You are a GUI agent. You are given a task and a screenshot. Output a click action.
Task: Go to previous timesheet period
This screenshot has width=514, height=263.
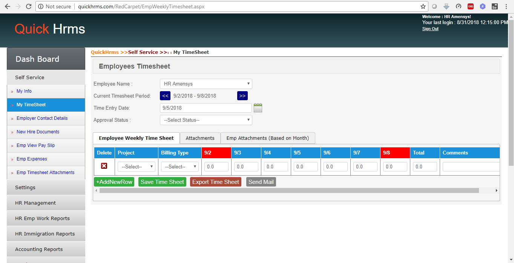(165, 96)
